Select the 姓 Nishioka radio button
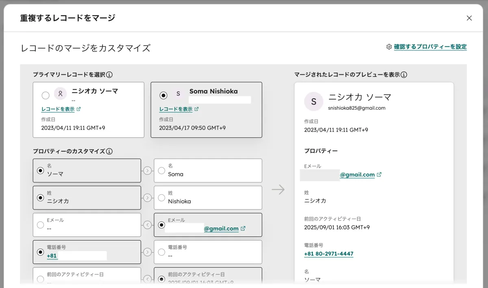The image size is (488, 288). tap(161, 197)
